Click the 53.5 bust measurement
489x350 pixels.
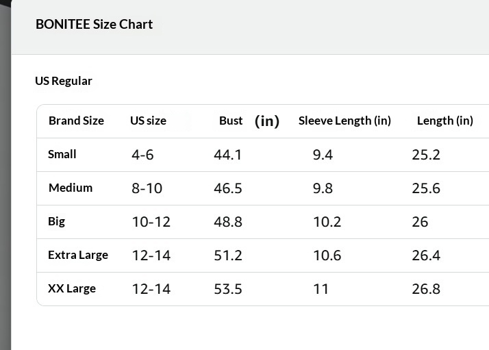tap(227, 289)
